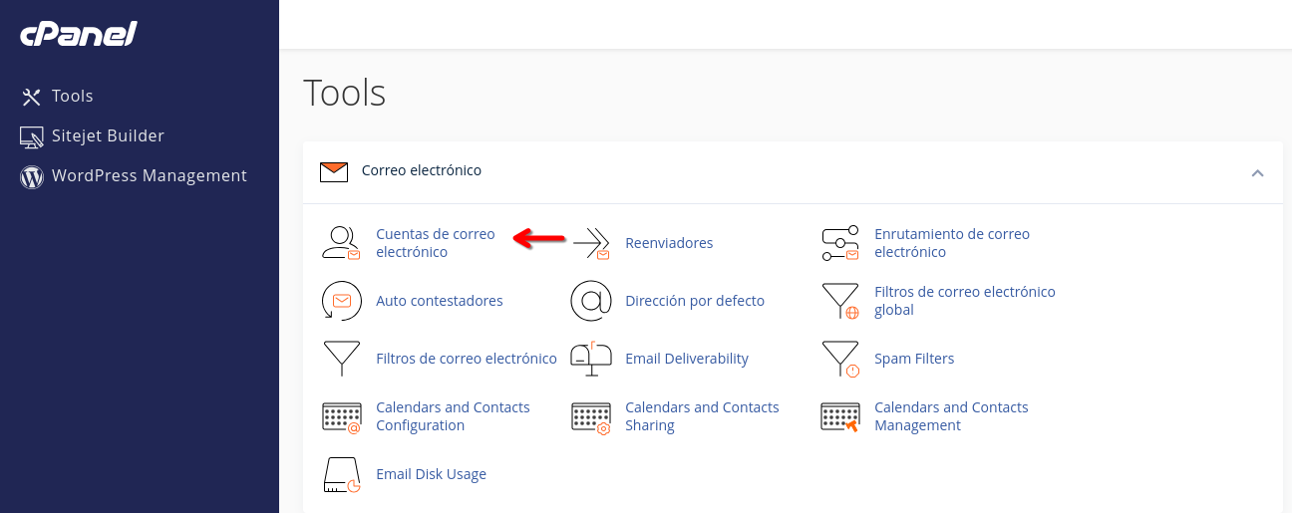Image resolution: width=1292 pixels, height=513 pixels.
Task: Click the Email Deliverability link text
Action: tap(686, 359)
